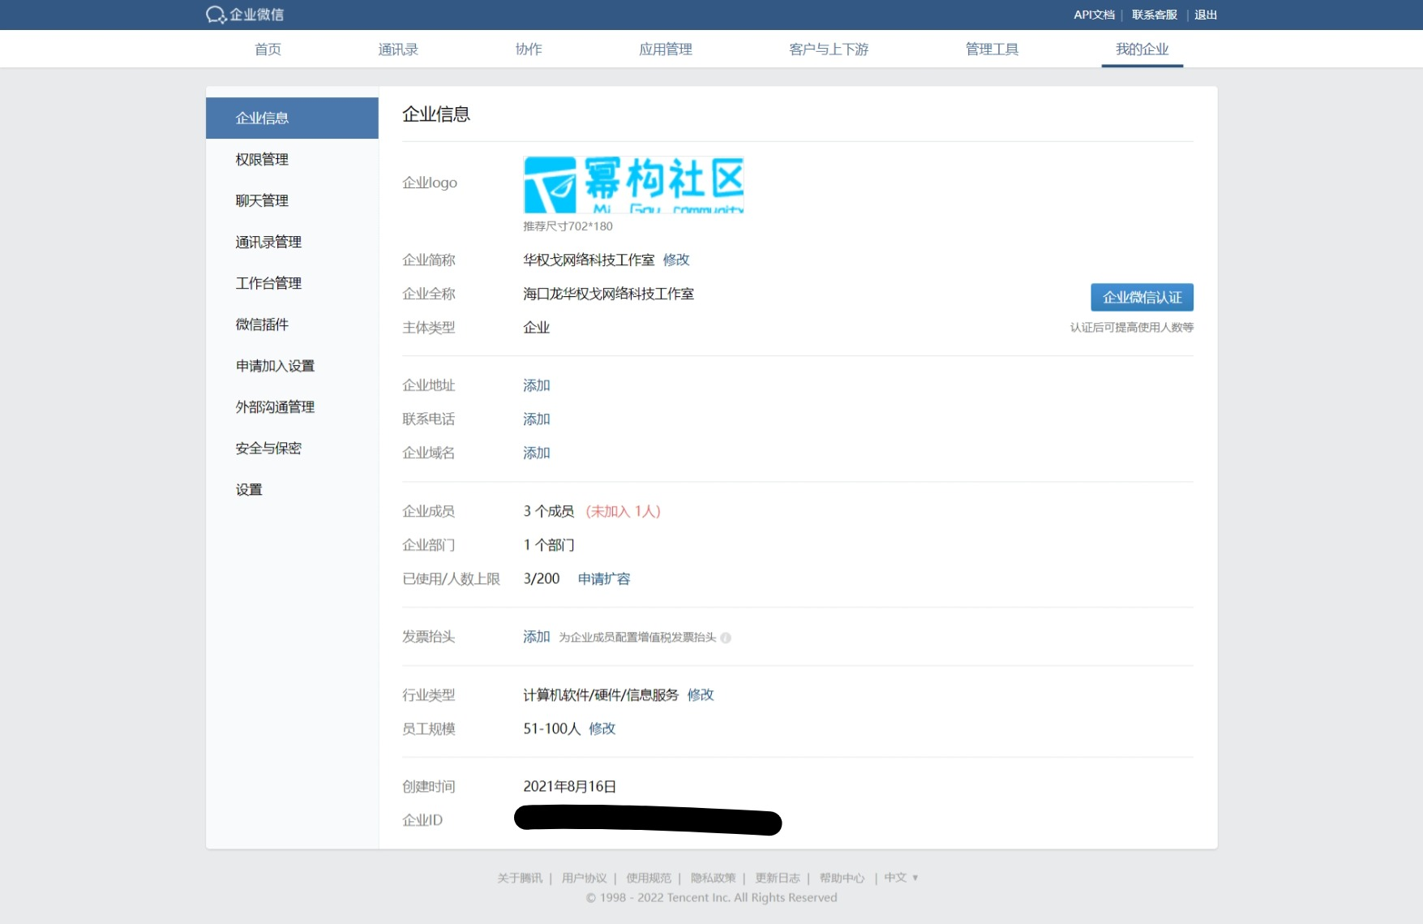Switch to the 通讯录 tab

tap(398, 49)
